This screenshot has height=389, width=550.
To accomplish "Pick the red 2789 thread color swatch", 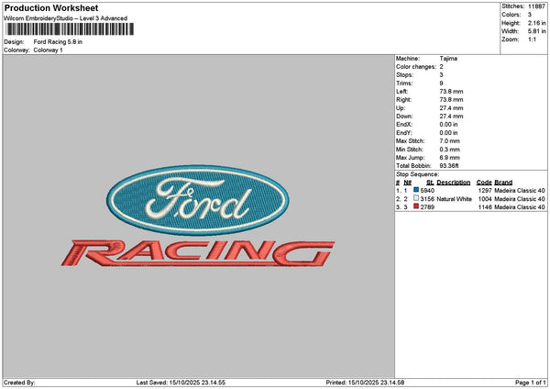I will click(x=416, y=207).
